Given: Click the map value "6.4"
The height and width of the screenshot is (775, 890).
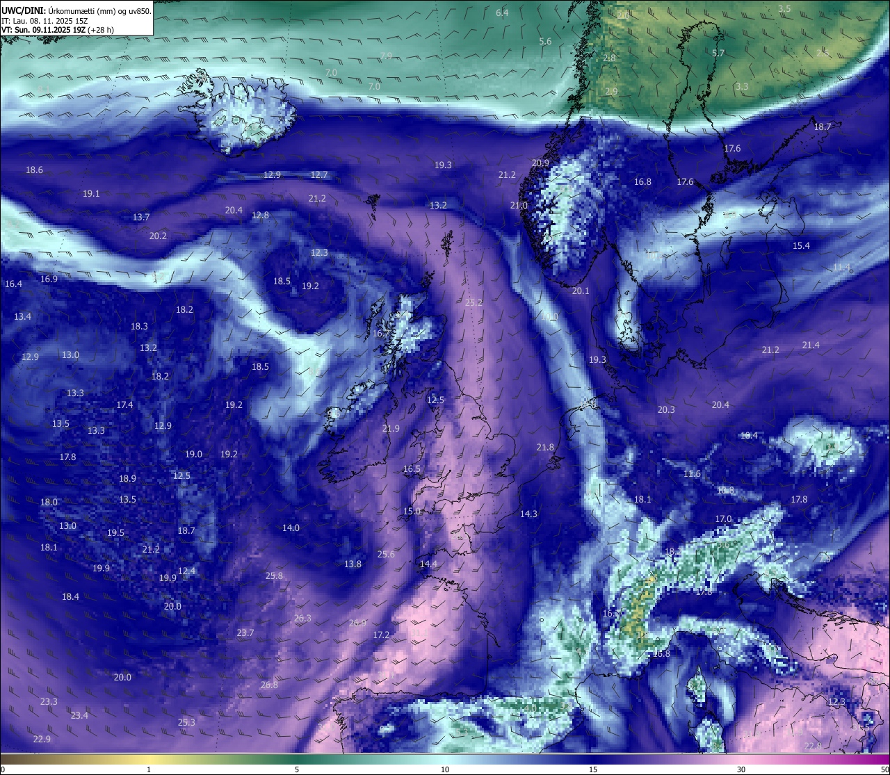Looking at the screenshot, I should [x=502, y=13].
